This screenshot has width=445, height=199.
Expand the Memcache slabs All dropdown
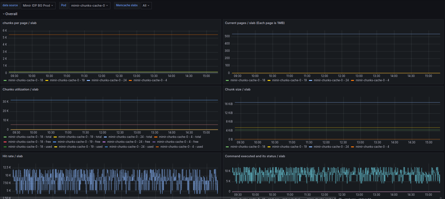pyautogui.click(x=146, y=6)
